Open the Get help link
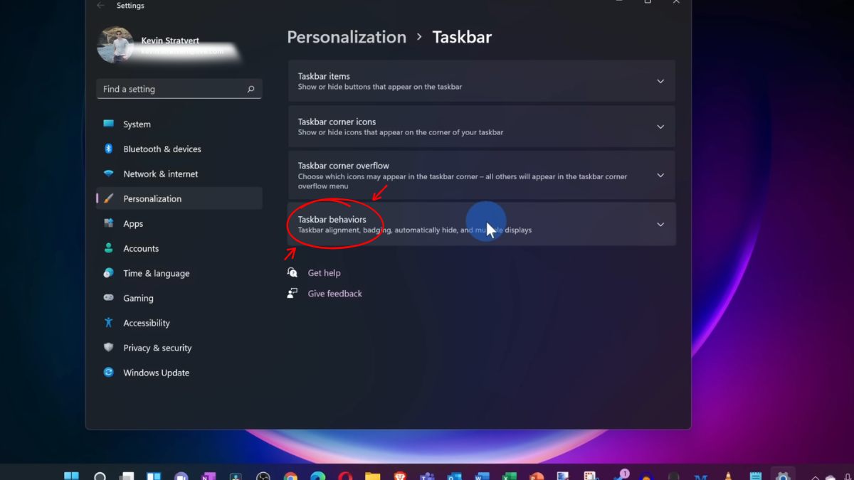 tap(324, 273)
